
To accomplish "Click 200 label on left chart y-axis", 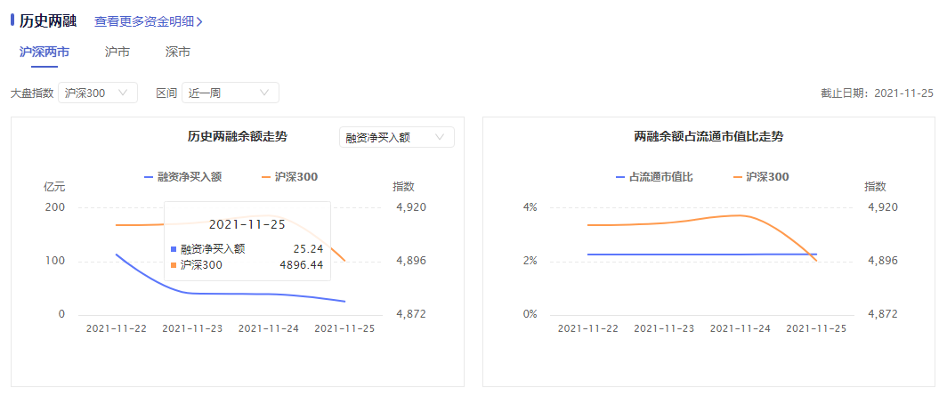I will [x=55, y=207].
